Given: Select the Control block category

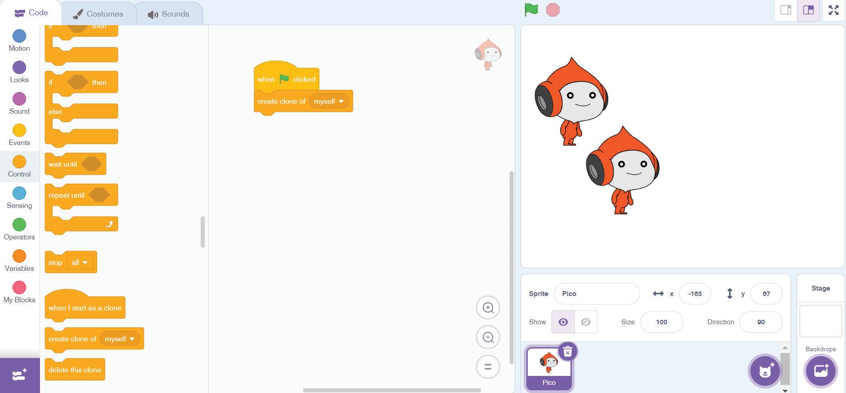Looking at the screenshot, I should point(19,167).
